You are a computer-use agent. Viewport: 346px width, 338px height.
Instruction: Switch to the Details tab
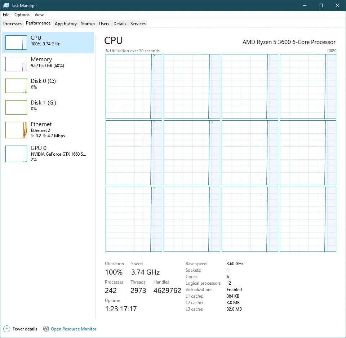120,24
